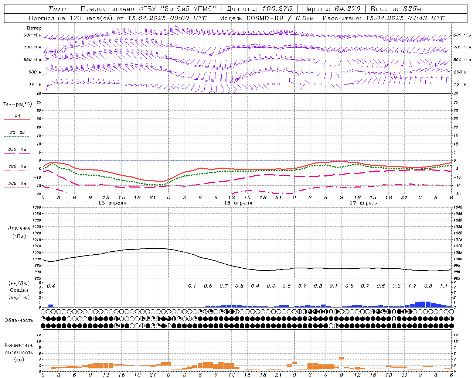The height and width of the screenshot is (378, 473).
Task: Click the "Конвективн. облачность (км)" panel label
Action: coord(19,352)
